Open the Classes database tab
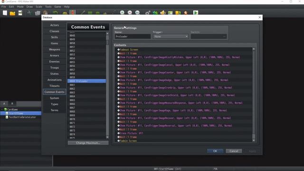 [x=55, y=31]
